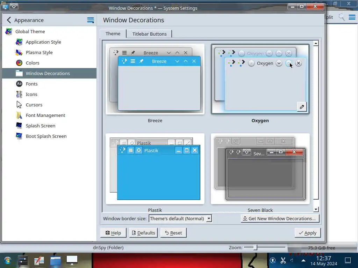Open the Start menu orb on taskbar
This screenshot has height=268, width=358.
coord(8,260)
